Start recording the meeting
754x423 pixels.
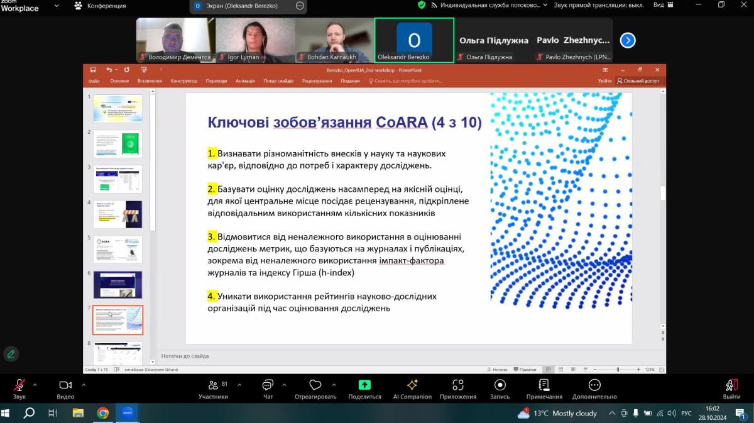pyautogui.click(x=500, y=388)
